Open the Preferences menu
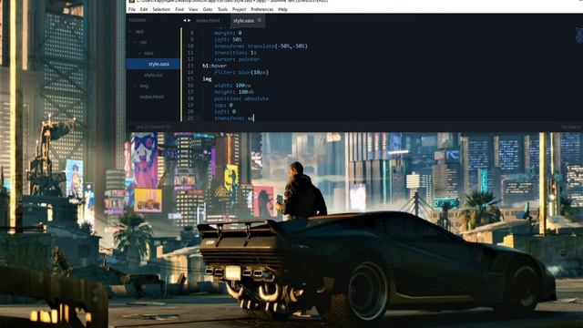 (x=262, y=9)
